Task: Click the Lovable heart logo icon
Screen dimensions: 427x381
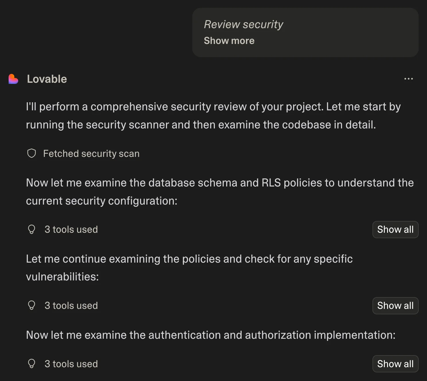Action: [13, 79]
